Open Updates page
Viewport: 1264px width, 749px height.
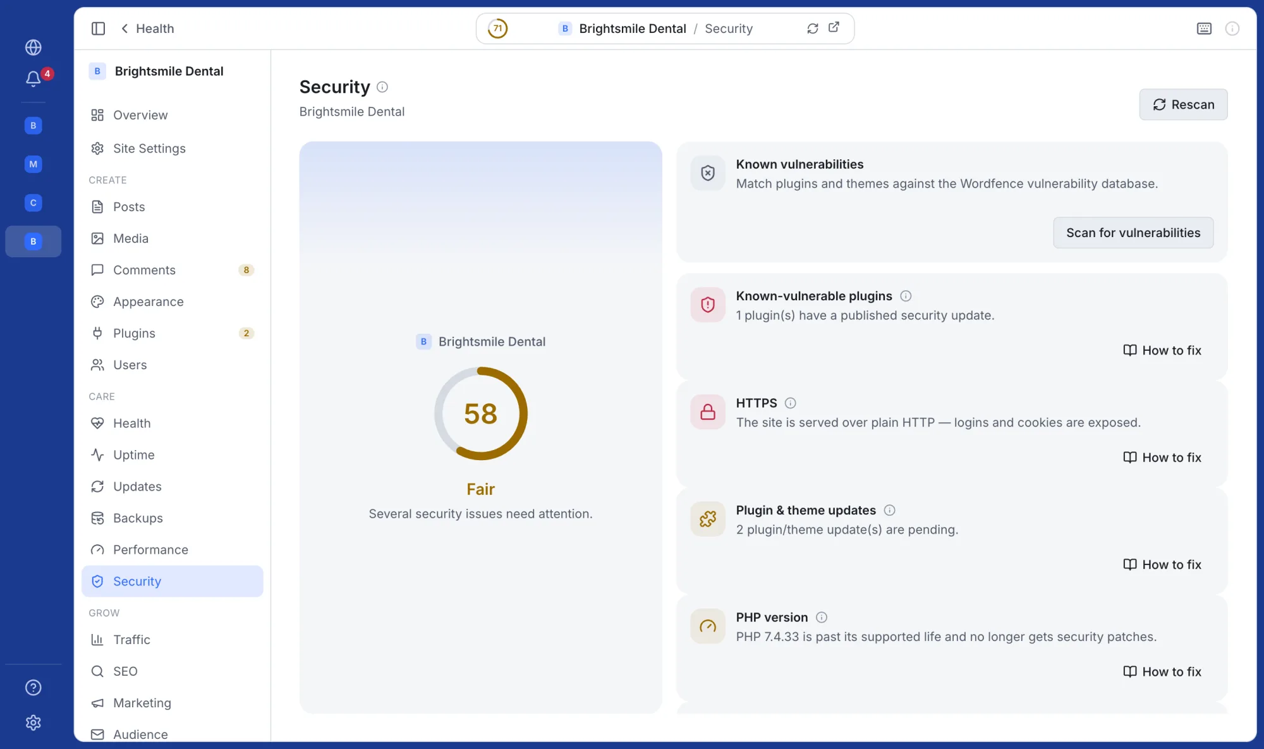point(173,487)
